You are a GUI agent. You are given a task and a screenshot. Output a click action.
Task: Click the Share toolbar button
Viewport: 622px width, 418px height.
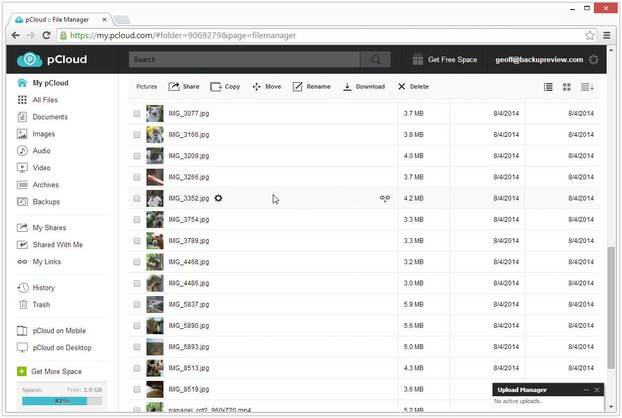[184, 86]
